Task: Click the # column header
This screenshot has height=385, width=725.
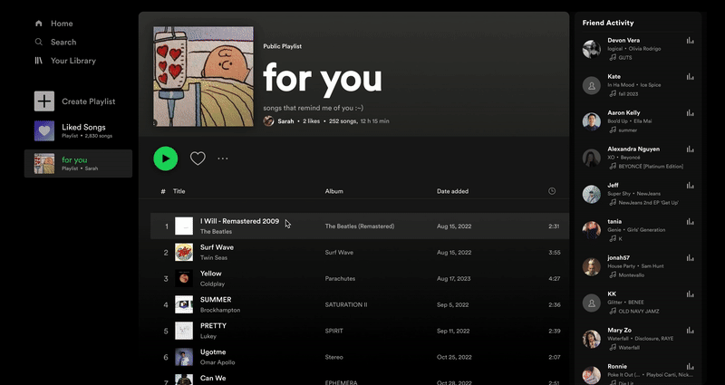Action: [163, 191]
